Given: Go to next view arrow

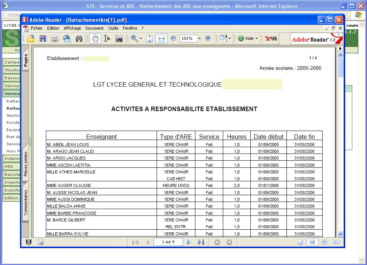Looking at the screenshot, I should [229, 242].
